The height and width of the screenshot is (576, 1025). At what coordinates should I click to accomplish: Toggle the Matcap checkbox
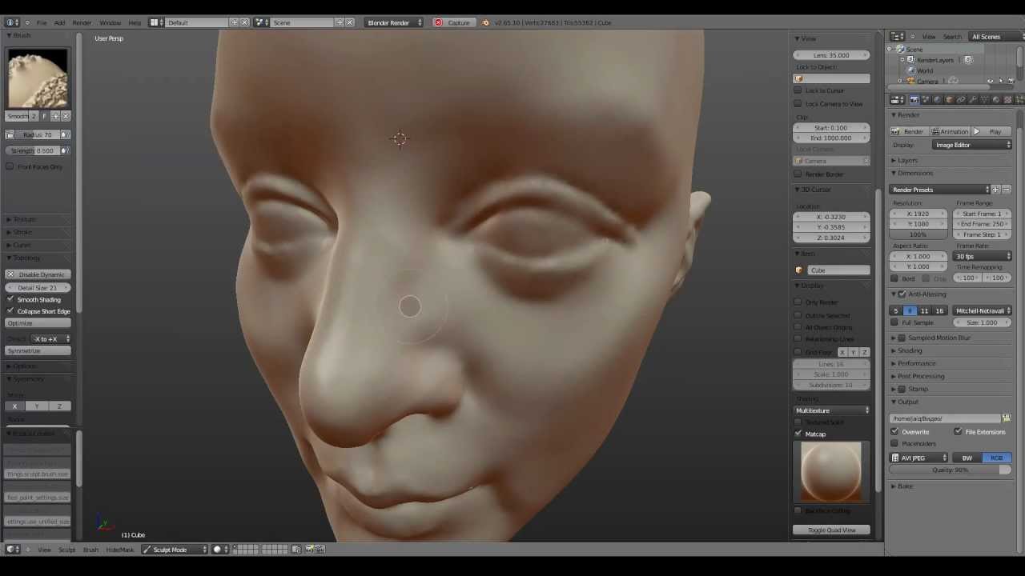pyautogui.click(x=798, y=434)
